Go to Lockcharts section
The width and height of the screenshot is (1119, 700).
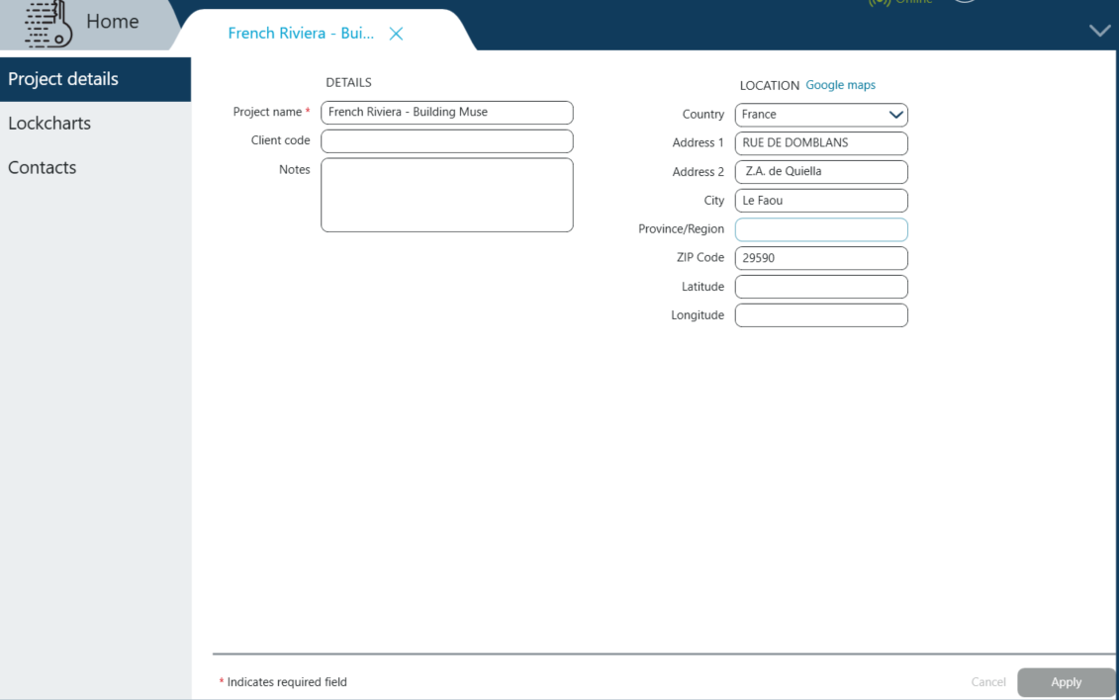(49, 124)
